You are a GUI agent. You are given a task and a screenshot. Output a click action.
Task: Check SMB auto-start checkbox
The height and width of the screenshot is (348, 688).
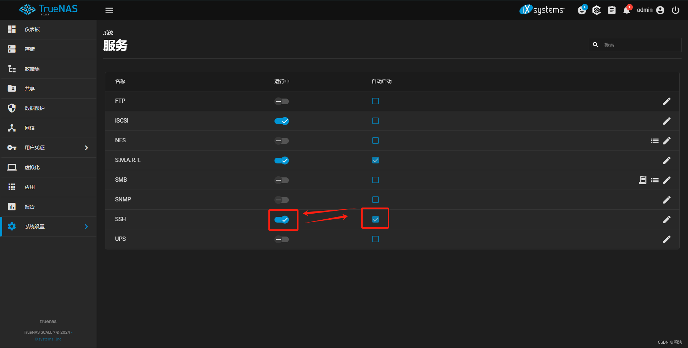[x=376, y=180]
